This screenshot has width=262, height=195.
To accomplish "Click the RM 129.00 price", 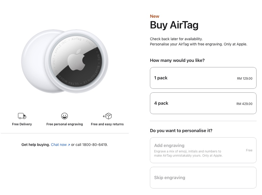I will point(244,79).
